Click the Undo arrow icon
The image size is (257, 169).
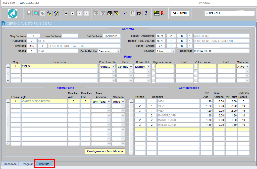(x=126, y=13)
